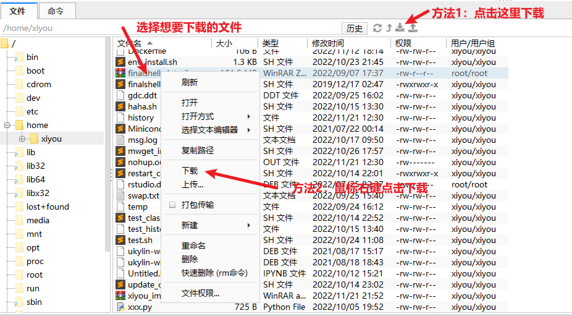Collapse the home folder tree node

click(7, 126)
